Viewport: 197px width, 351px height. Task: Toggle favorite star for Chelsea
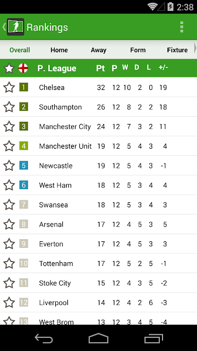(9, 87)
